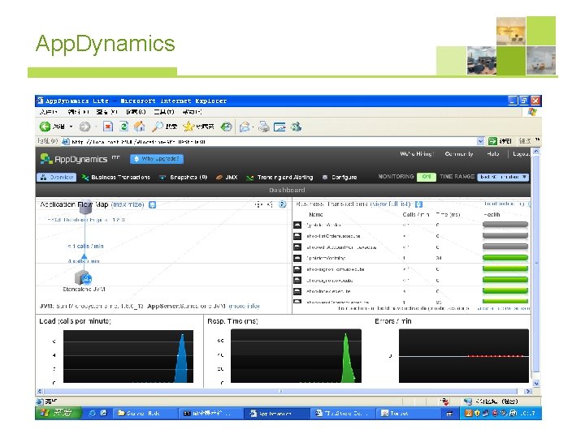Click the IE quick launch icon on taskbar
585x438 pixels.
pyautogui.click(x=92, y=413)
